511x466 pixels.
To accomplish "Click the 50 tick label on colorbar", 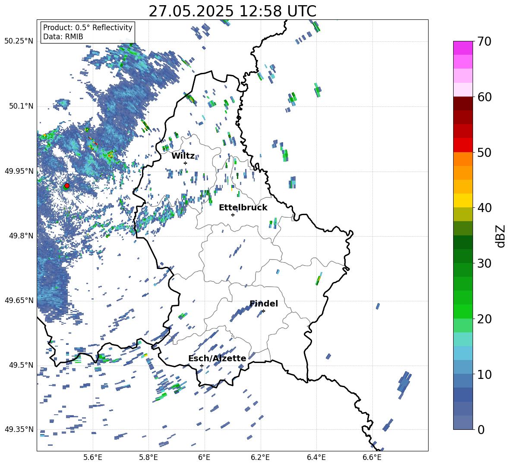I will 484,152.
